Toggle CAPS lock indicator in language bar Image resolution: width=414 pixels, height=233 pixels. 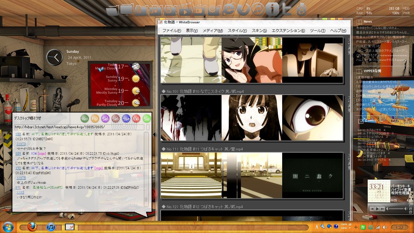(344, 225)
